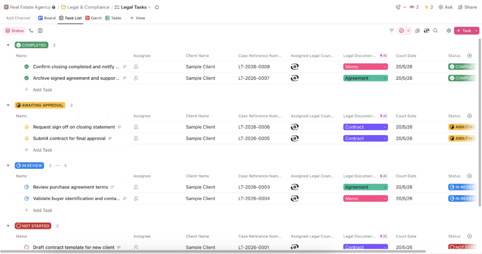
Task: Toggle status circle of Draft contract template task
Action: coord(26,247)
